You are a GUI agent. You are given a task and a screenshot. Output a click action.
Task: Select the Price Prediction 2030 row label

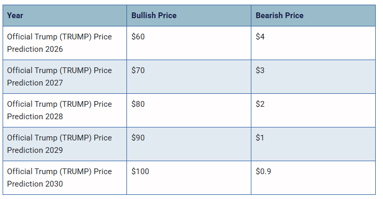pos(60,178)
